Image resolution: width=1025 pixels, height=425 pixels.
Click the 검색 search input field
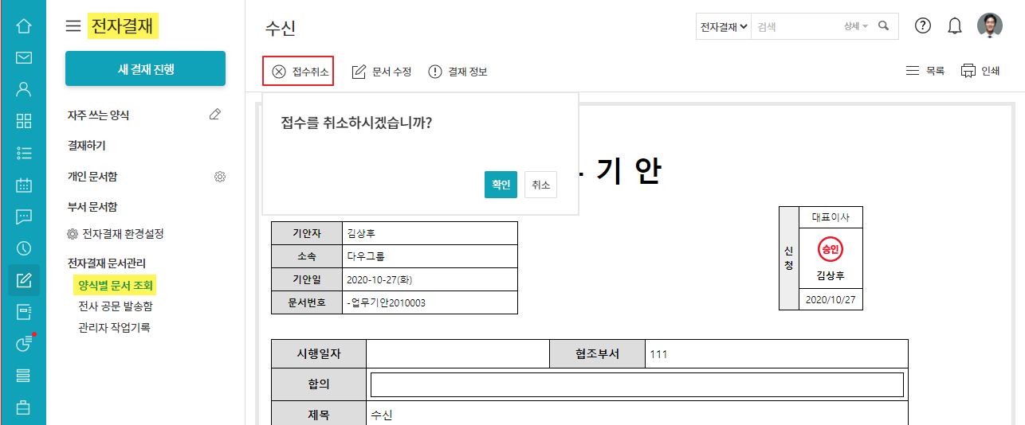coord(797,26)
